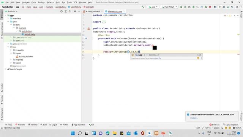Screen dimensions: 243x137
Task: Click the Sync Project with Gradle icon
Action: (x=224, y=7)
